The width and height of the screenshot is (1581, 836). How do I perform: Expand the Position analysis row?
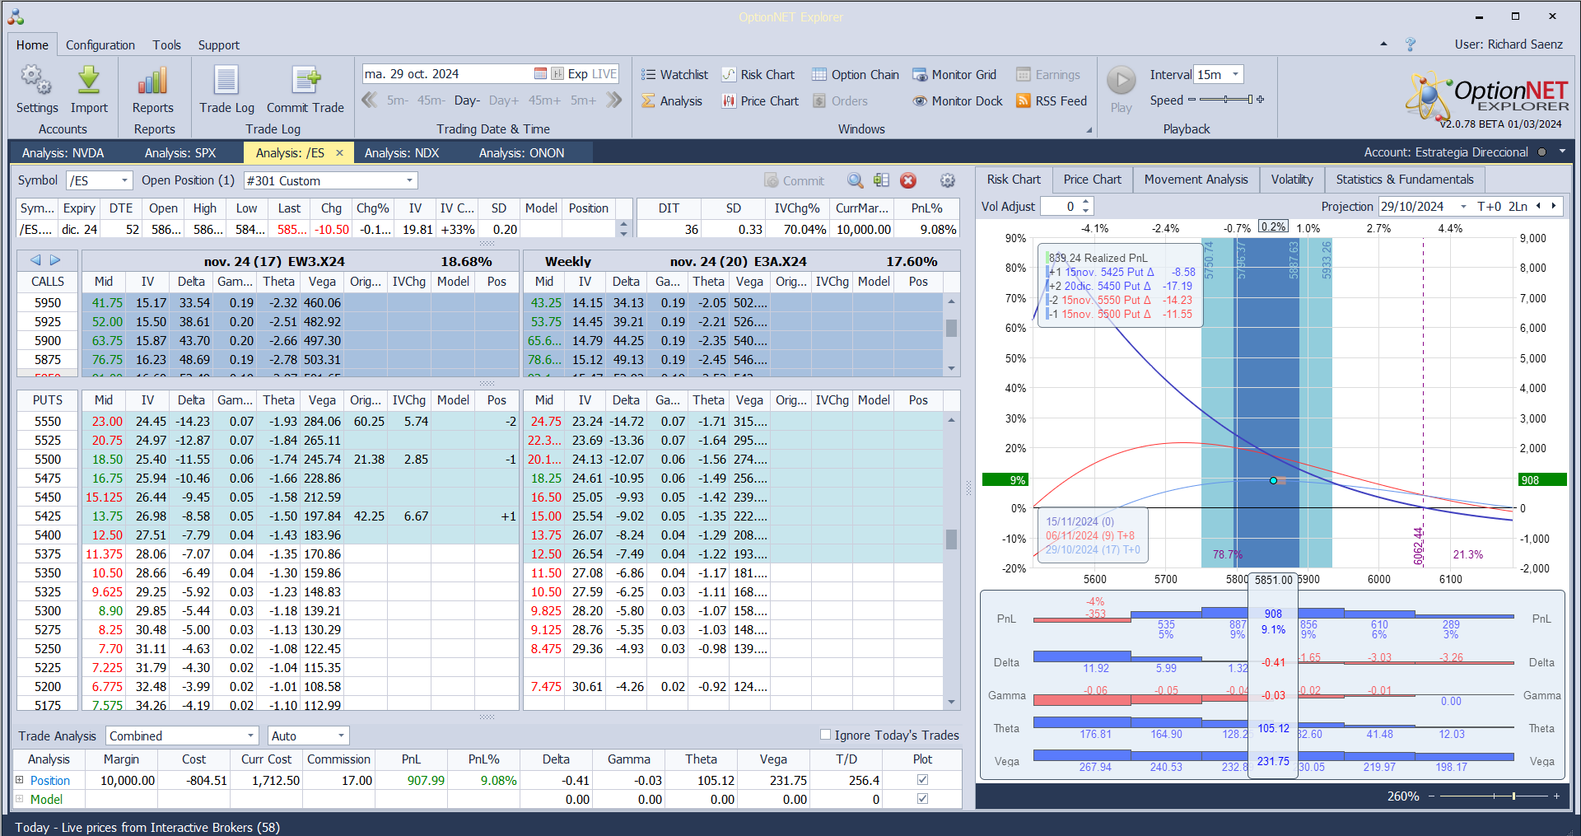tap(20, 779)
